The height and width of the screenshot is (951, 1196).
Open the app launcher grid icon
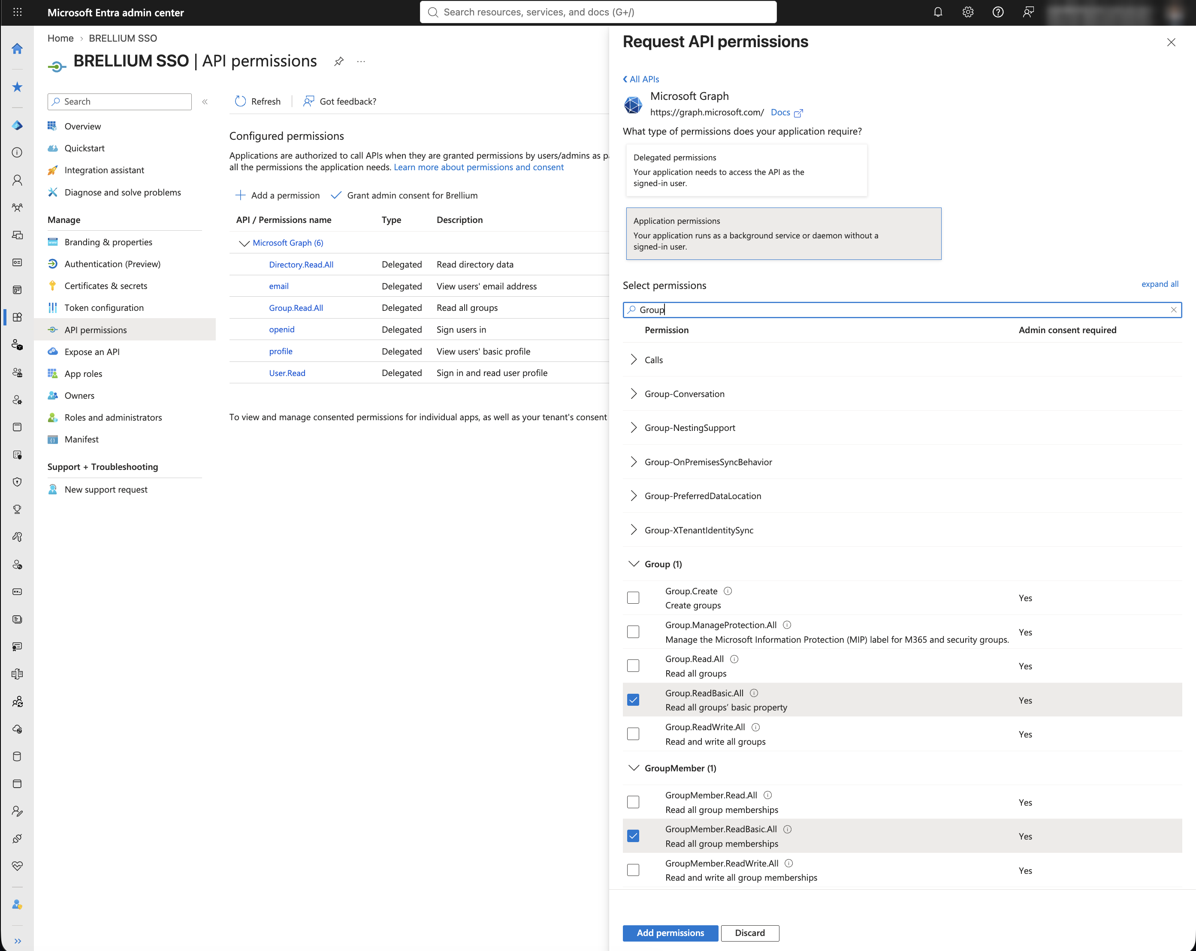[x=17, y=12]
